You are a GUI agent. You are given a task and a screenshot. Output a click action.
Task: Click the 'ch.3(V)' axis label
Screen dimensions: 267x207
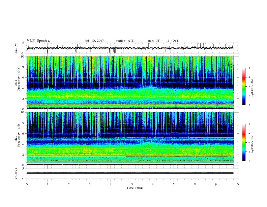point(16,174)
